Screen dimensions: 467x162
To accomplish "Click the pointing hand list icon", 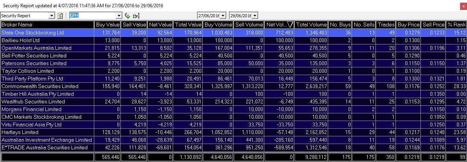I will [136, 16].
